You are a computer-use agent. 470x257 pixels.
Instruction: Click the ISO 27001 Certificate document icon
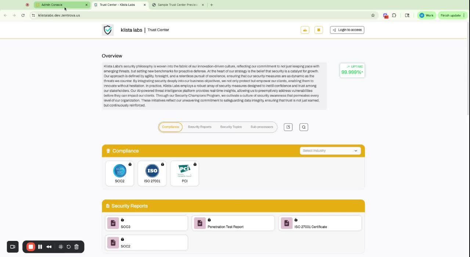pos(287,223)
